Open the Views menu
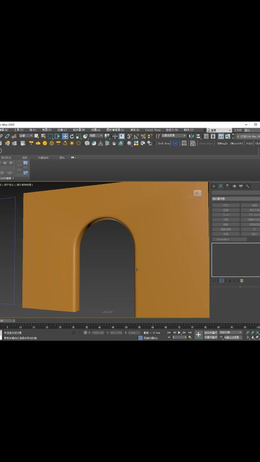This screenshot has width=260, height=462. click(x=47, y=130)
